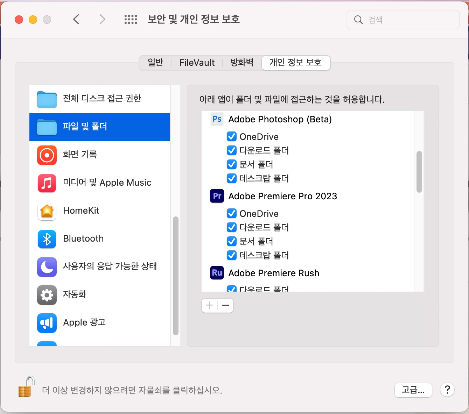The height and width of the screenshot is (414, 469).
Task: Uncheck 문서 폴더 under Premiere Pro 2023
Action: click(232, 241)
